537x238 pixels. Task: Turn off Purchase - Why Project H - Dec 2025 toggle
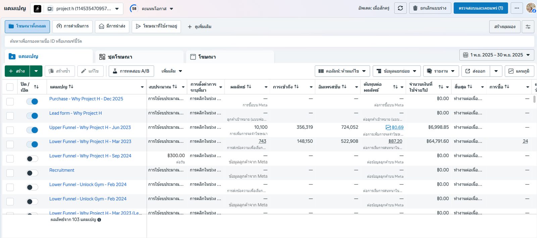(x=32, y=101)
